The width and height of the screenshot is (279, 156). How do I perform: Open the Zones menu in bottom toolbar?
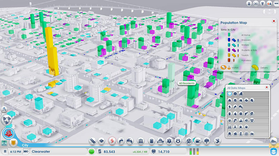[x=101, y=141]
